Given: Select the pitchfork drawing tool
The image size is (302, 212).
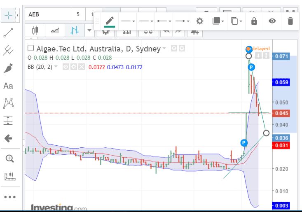Looking at the screenshot, I should (8, 50).
